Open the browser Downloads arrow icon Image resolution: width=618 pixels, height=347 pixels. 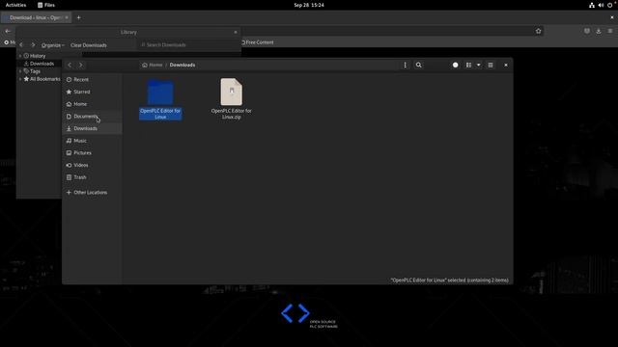tap(599, 31)
